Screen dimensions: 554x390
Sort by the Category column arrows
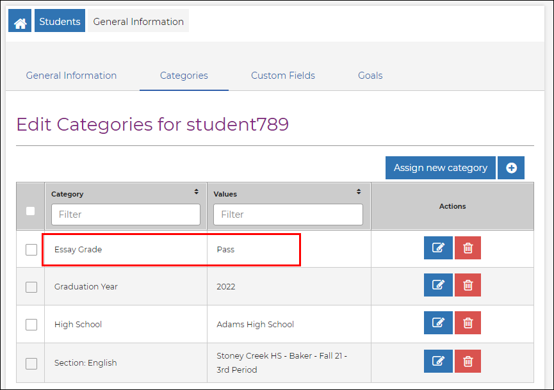click(196, 191)
